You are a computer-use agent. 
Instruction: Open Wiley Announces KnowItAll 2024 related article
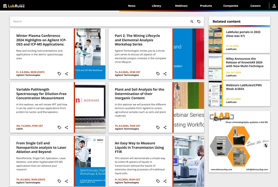(245, 63)
